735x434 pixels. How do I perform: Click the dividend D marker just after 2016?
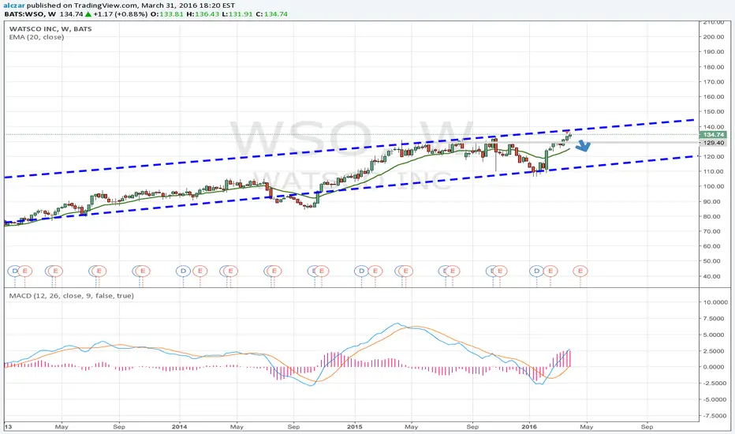coord(536,271)
